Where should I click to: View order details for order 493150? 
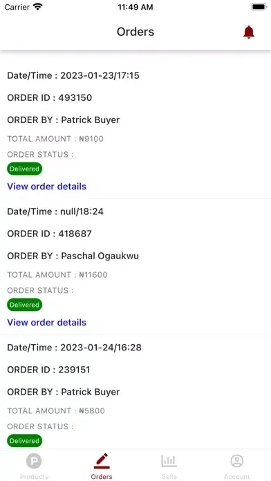(46, 186)
